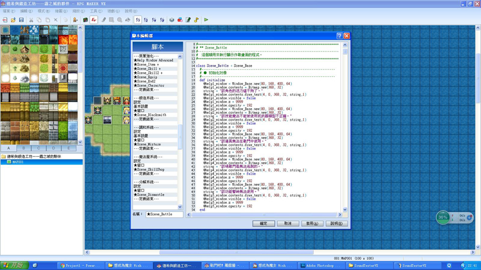
Task: Click the Delete X icon in toolbar
Action: point(55,20)
